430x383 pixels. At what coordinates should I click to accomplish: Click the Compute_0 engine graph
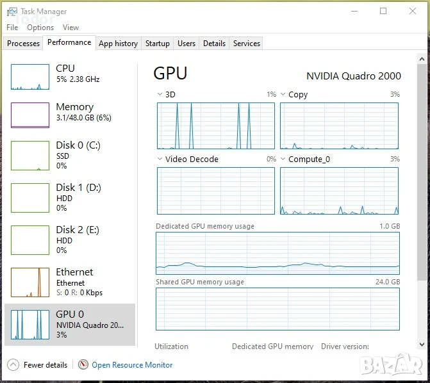point(339,191)
